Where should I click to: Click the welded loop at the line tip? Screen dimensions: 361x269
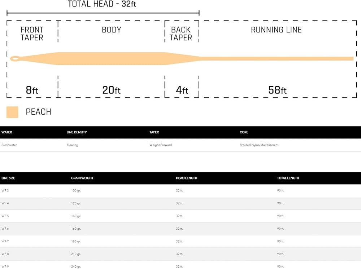click(x=14, y=59)
